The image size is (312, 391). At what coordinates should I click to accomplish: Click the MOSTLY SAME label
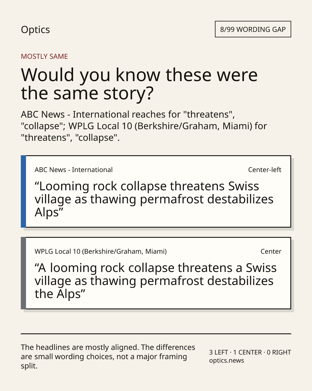coord(44,56)
